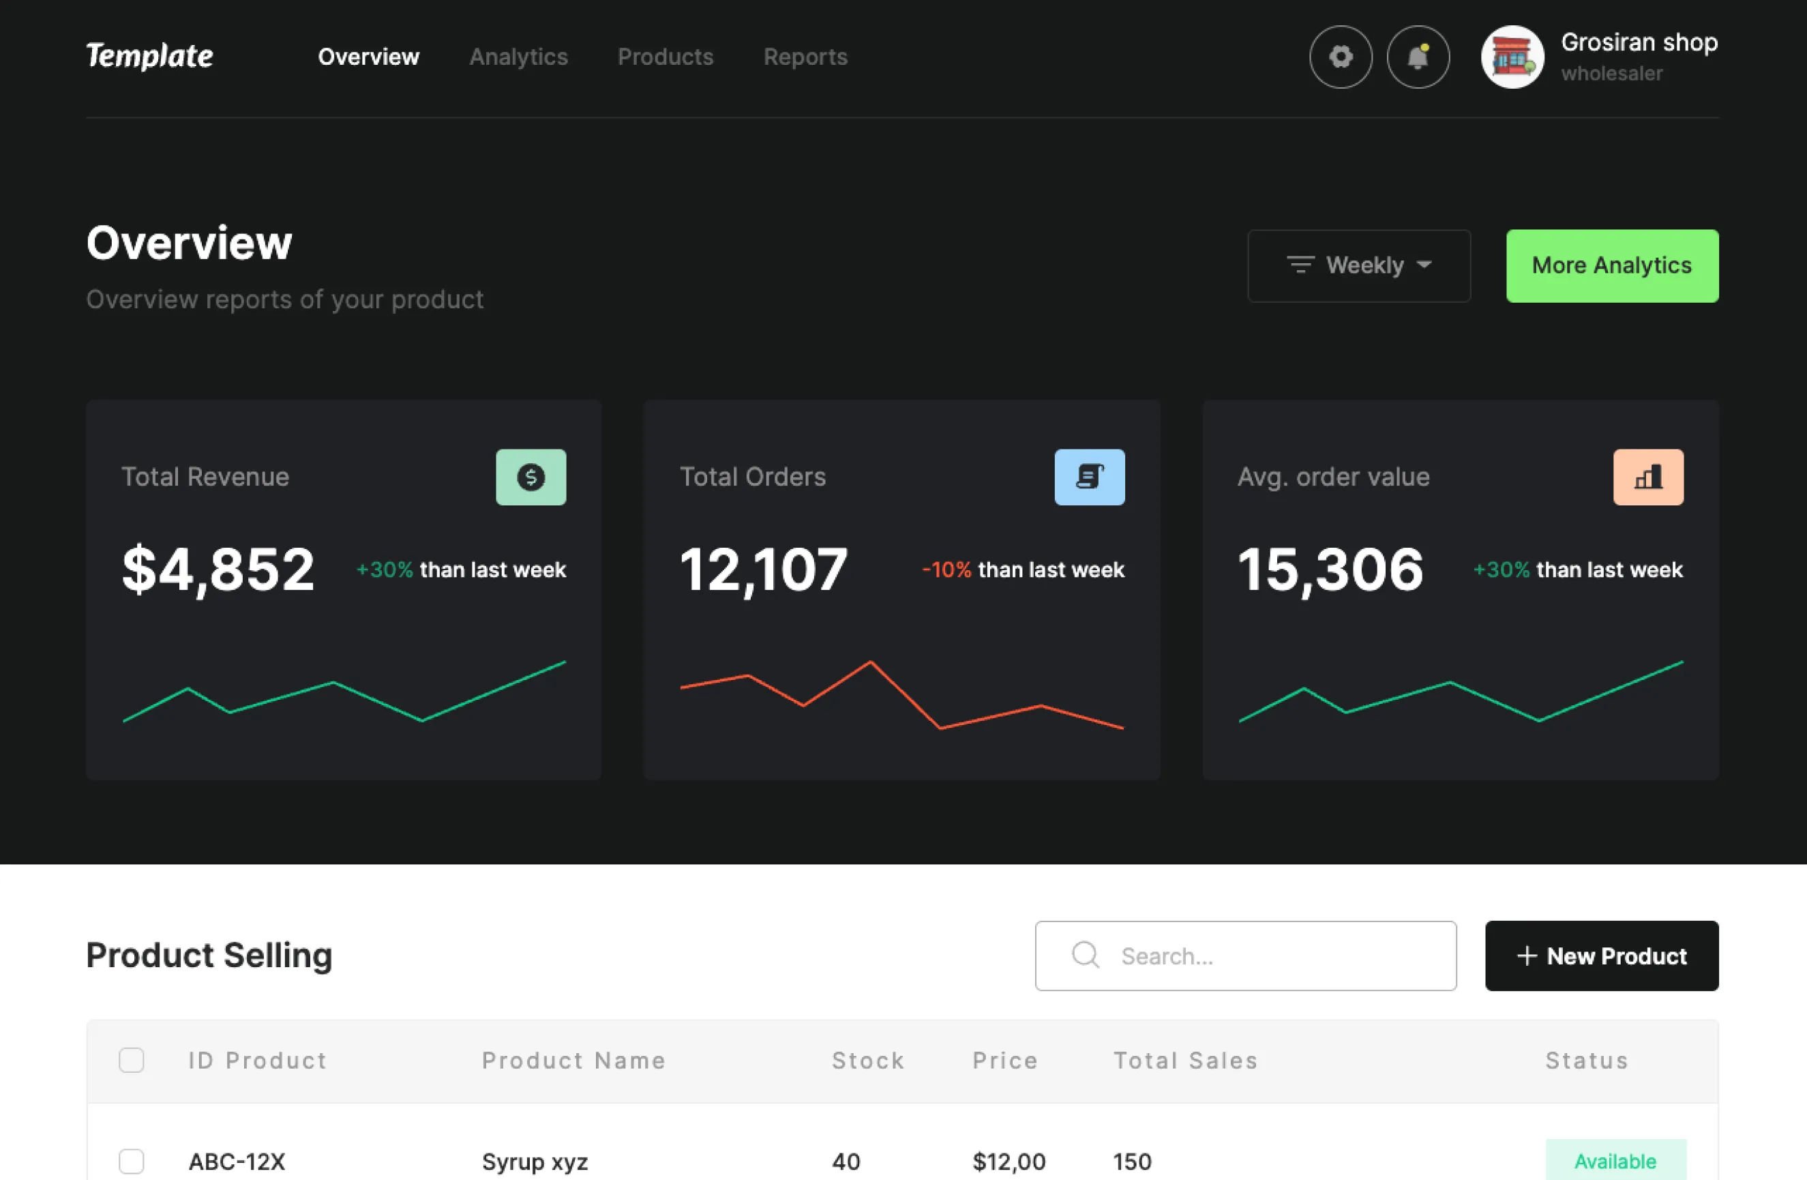The width and height of the screenshot is (1807, 1180).
Task: Check the ABC-12X product row checkbox
Action: tap(132, 1161)
